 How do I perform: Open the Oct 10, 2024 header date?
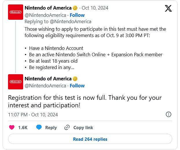95,8
